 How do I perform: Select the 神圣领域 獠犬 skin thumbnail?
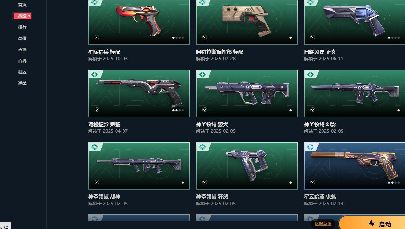point(247,93)
